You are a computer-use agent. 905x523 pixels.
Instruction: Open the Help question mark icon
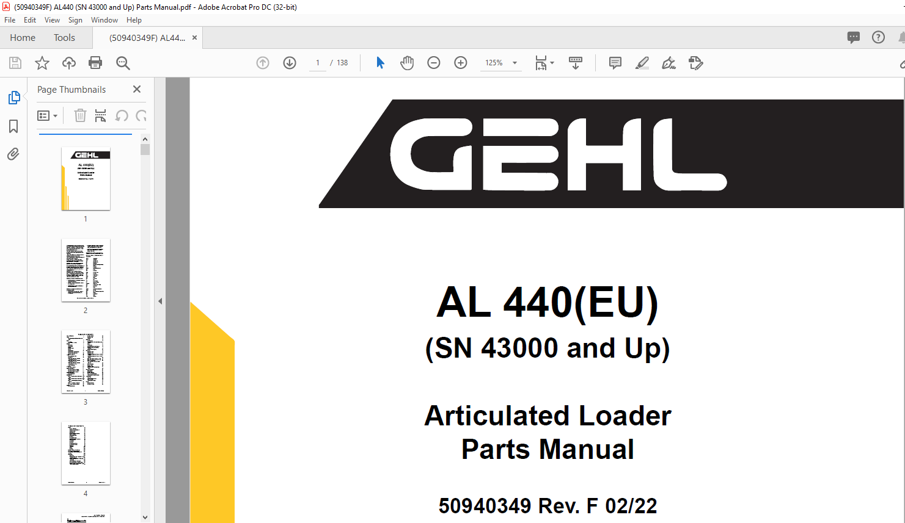pyautogui.click(x=878, y=37)
